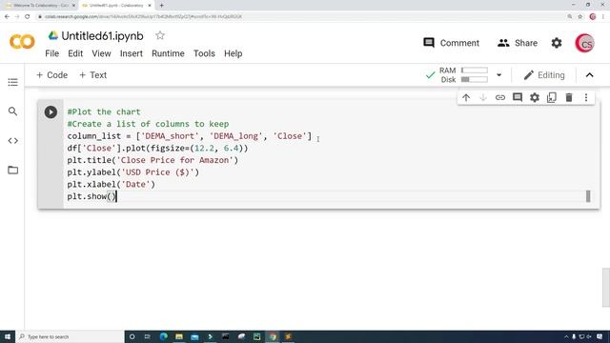Open the CS account avatar
Viewport: 610px width, 343px height.
[584, 43]
